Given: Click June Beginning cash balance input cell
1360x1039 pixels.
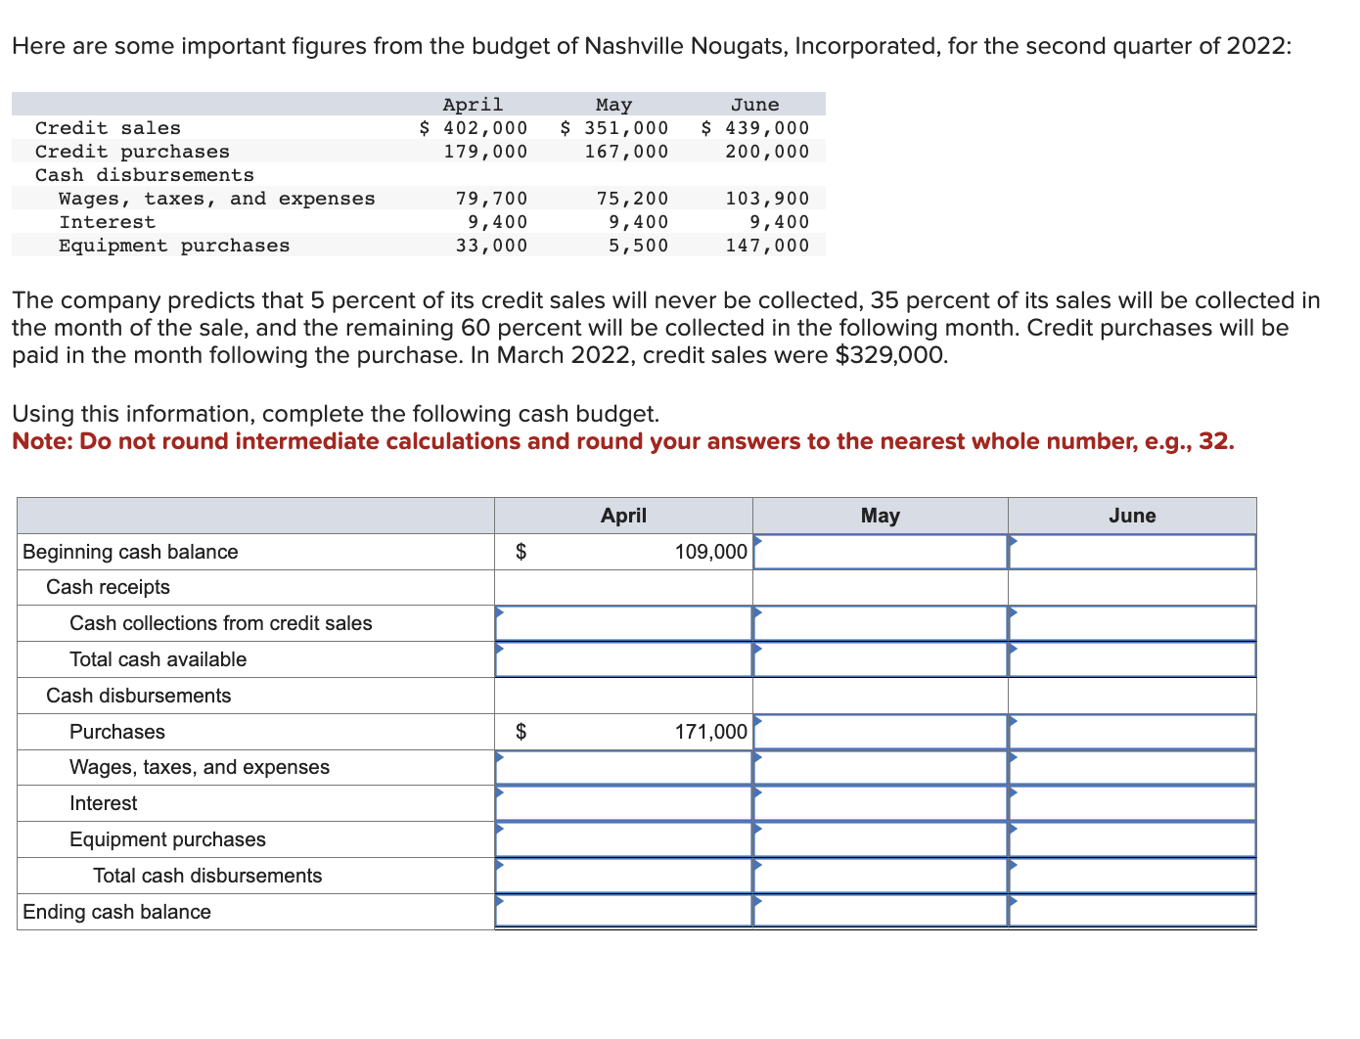Looking at the screenshot, I should pos(1132,552).
